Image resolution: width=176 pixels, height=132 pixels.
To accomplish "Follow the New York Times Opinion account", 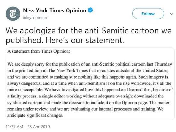I will [148, 14].
